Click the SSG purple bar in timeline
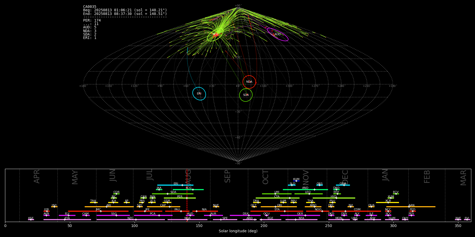 (x=113, y=215)
